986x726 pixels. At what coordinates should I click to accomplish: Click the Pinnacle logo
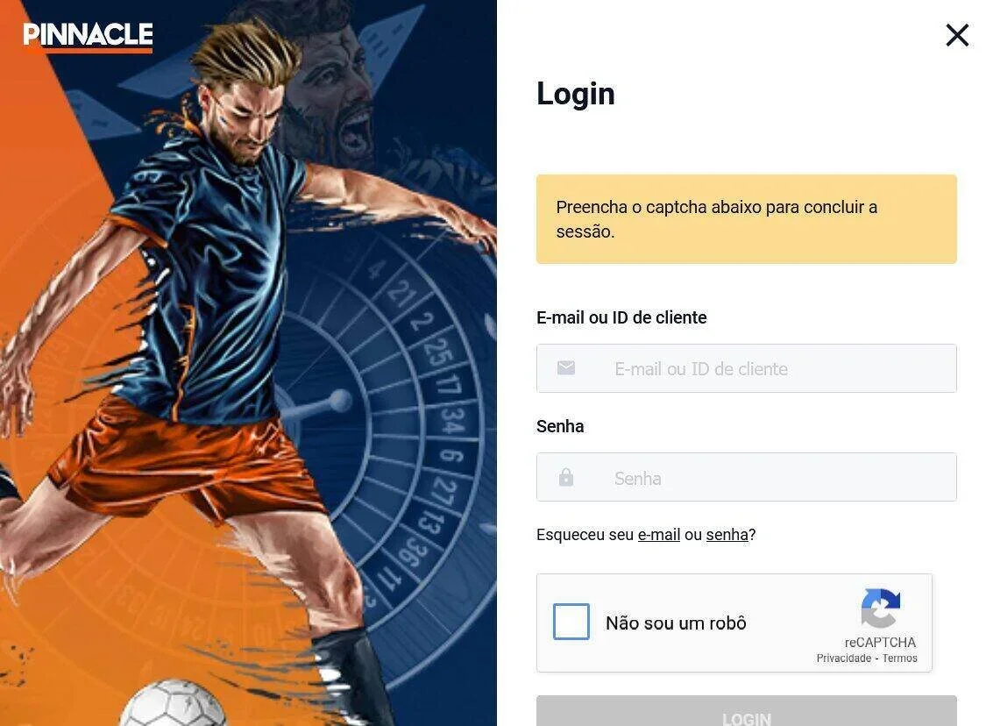88,36
